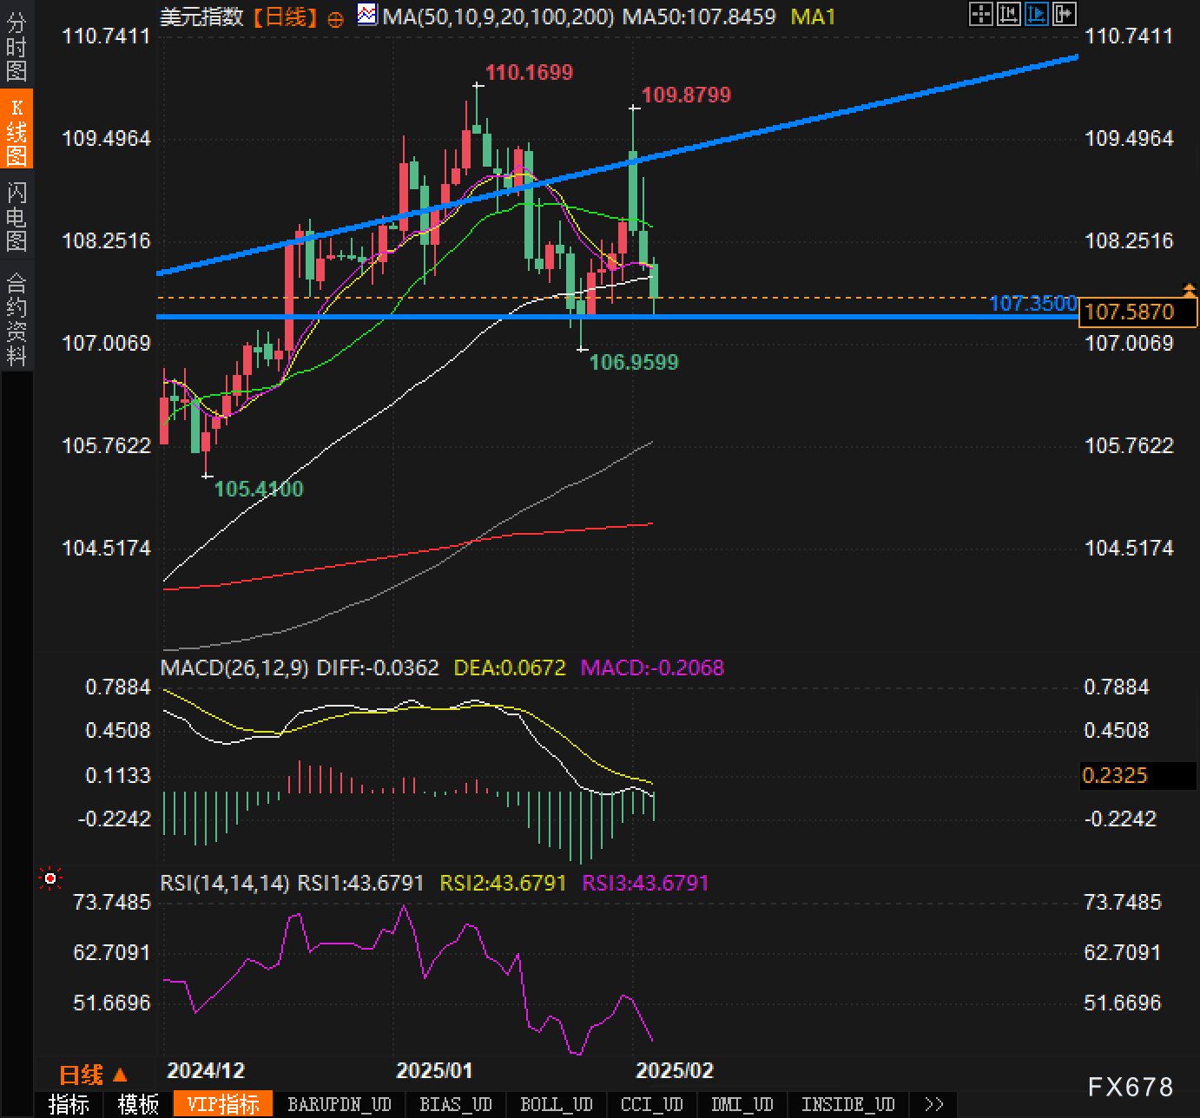The height and width of the screenshot is (1118, 1200).
Task: Open the 模板 tab at bottom
Action: 138,1104
